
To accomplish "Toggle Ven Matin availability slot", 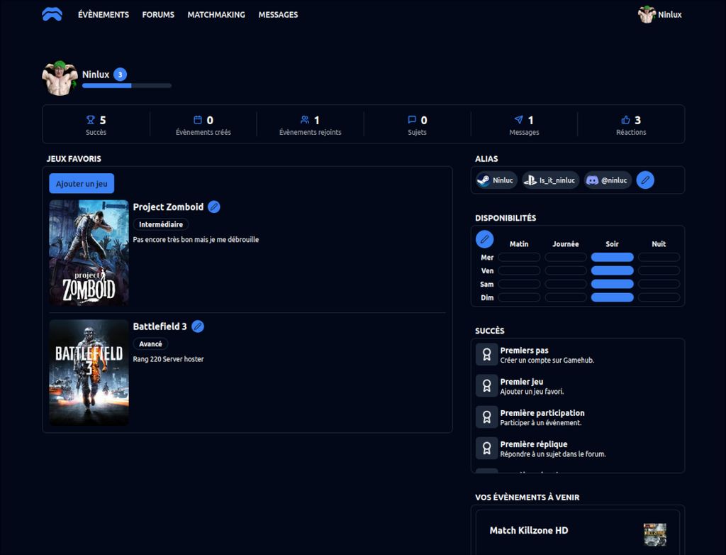I will coord(519,271).
